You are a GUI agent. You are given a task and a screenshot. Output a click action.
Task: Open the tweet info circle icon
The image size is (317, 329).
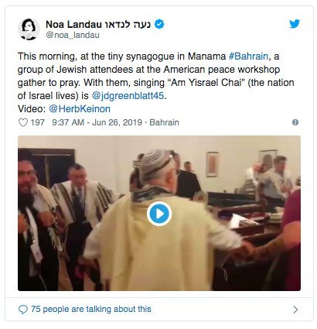[x=295, y=122]
